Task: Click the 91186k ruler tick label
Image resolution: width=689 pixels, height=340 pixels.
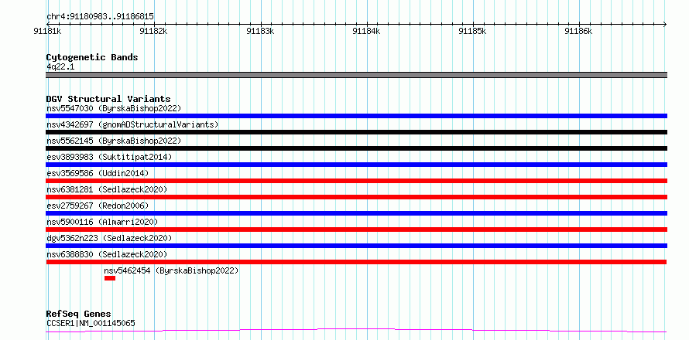Action: coord(579,31)
